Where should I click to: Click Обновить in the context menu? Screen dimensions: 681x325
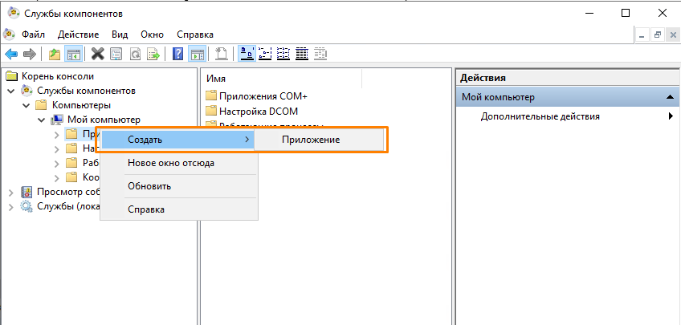pyautogui.click(x=149, y=186)
